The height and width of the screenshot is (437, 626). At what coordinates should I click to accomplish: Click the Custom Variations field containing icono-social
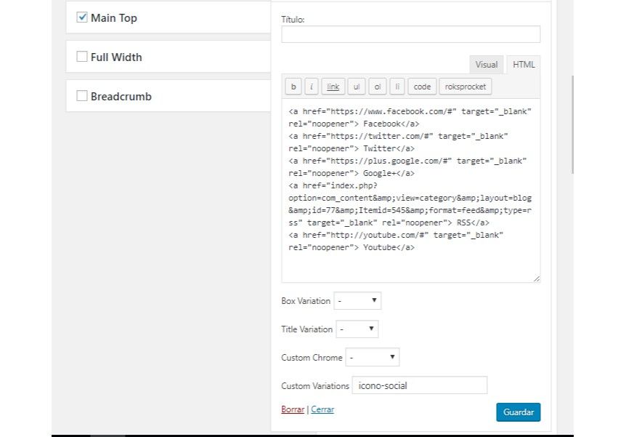point(420,385)
